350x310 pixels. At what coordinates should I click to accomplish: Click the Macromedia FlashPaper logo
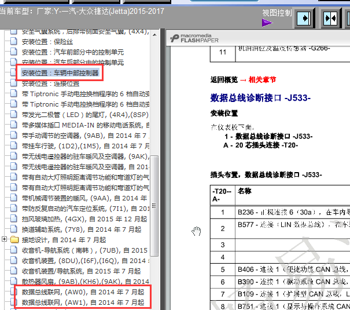tap(194, 38)
